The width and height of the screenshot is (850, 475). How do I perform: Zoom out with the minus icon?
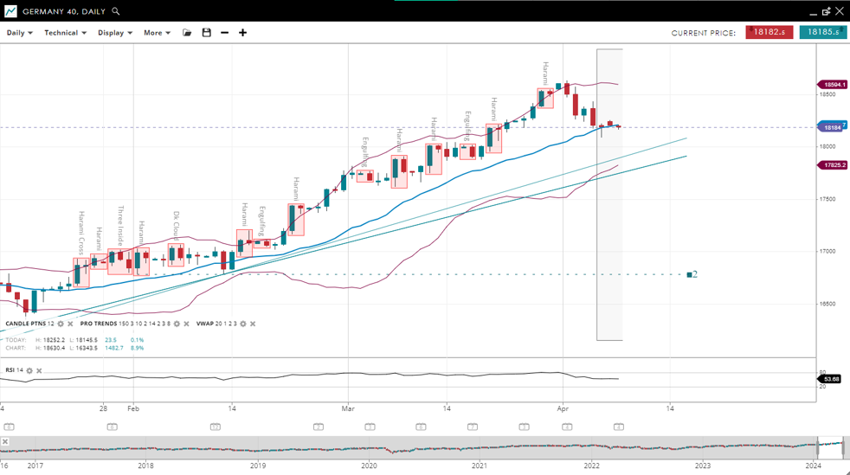(x=225, y=33)
